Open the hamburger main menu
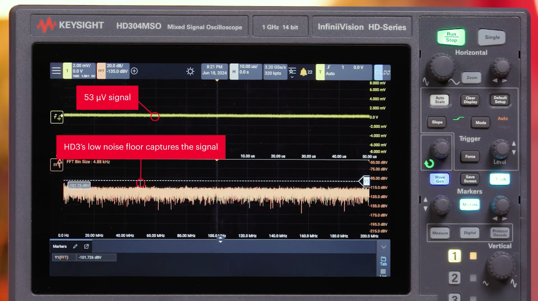 click(x=56, y=71)
